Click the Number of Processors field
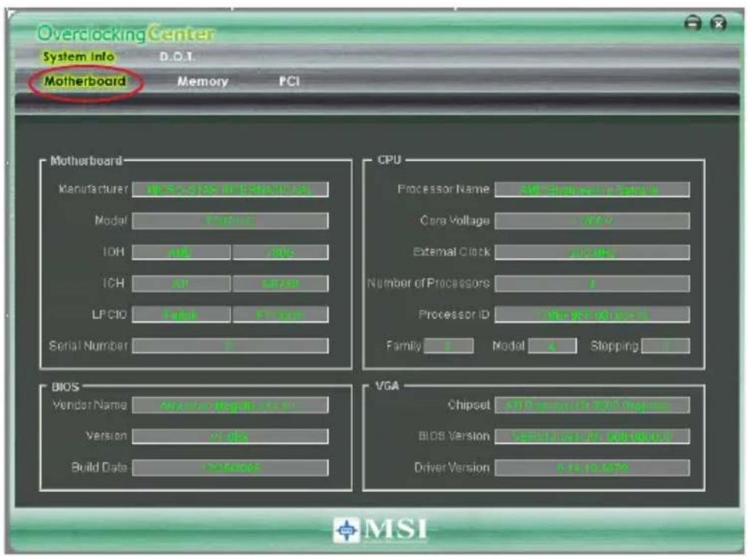Screen dimensions: 748x557 click(x=592, y=283)
